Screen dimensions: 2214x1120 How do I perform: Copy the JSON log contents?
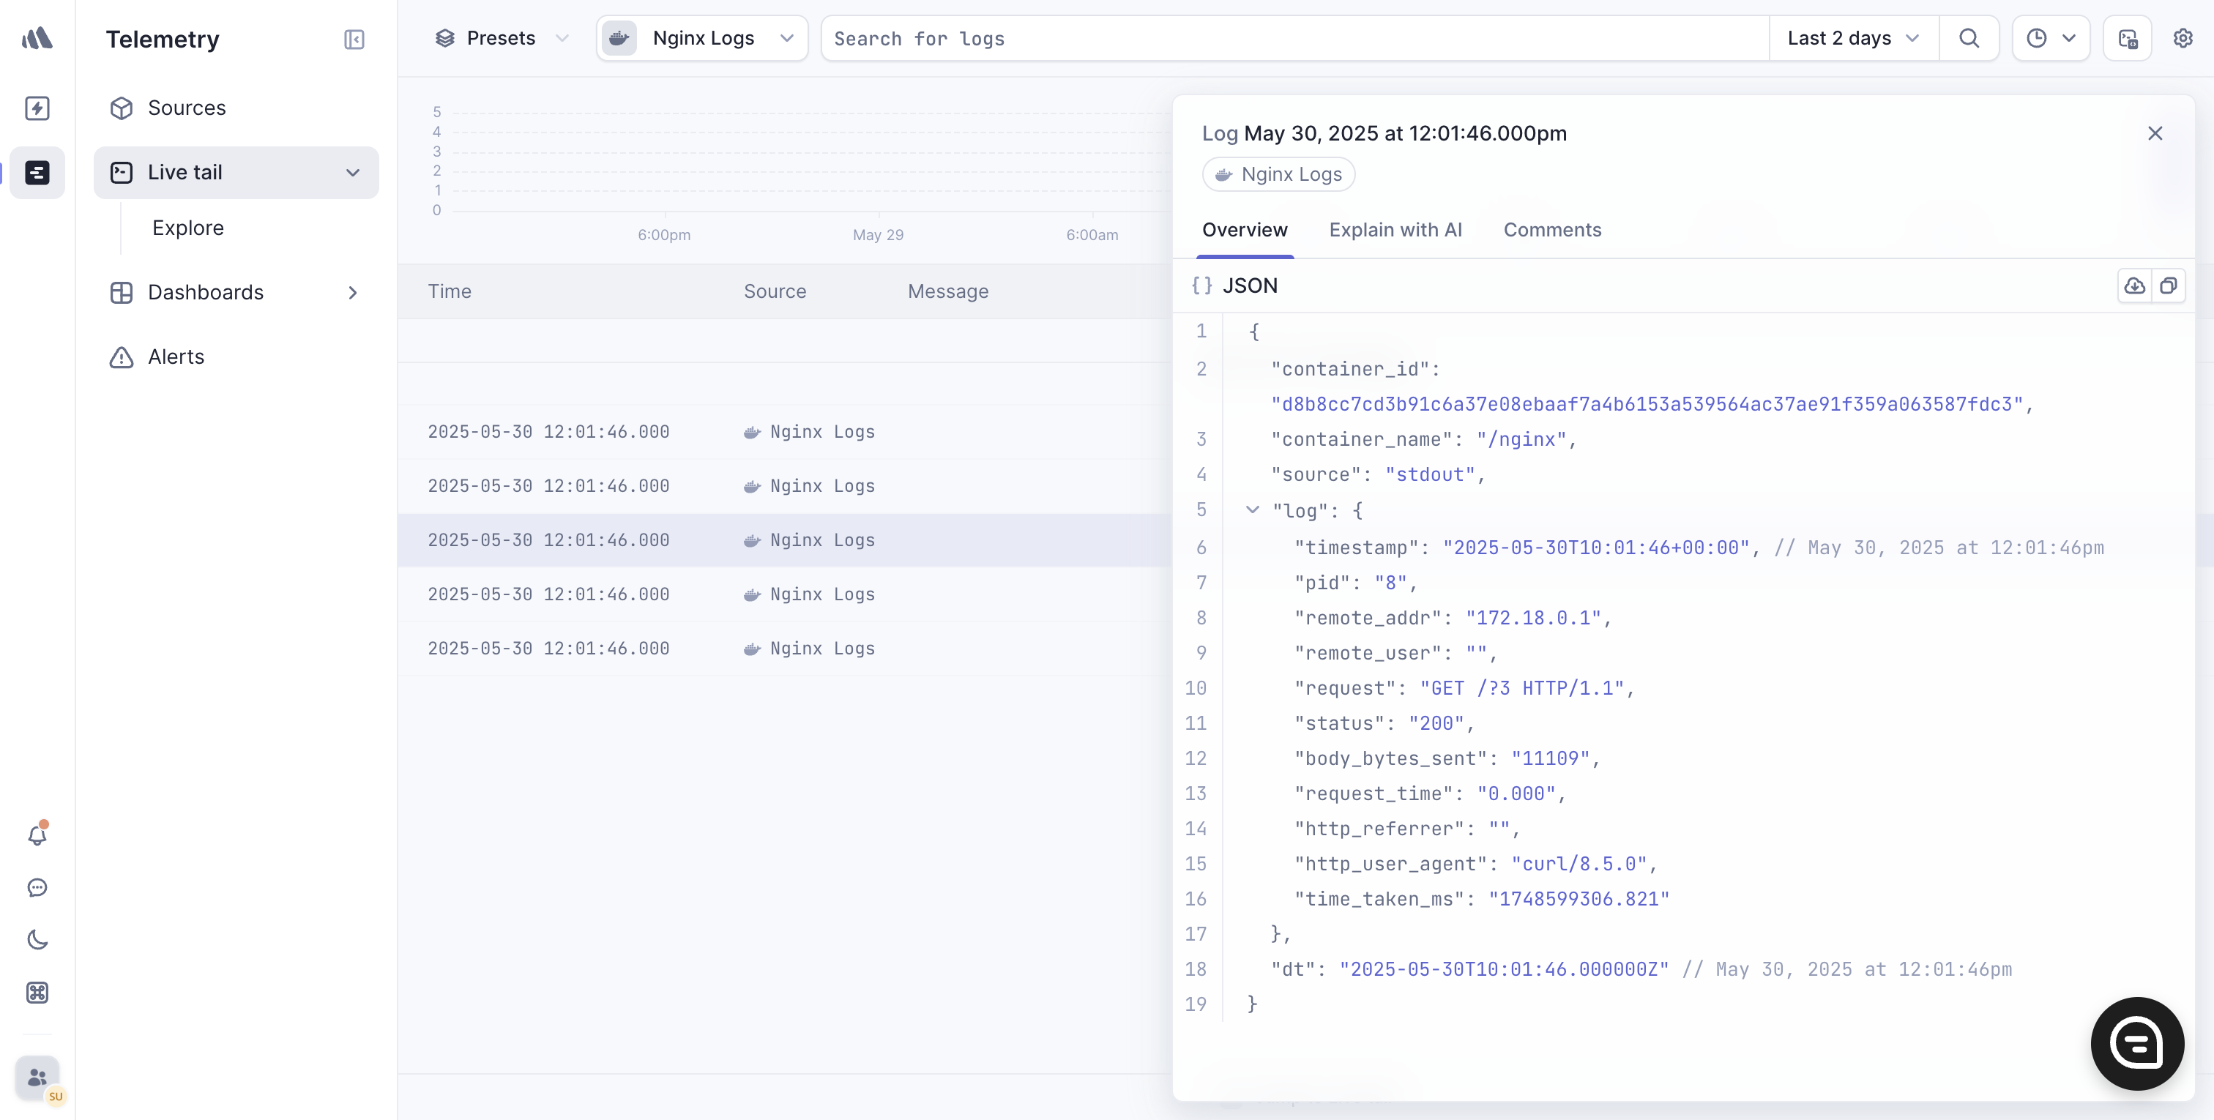[x=2170, y=285]
